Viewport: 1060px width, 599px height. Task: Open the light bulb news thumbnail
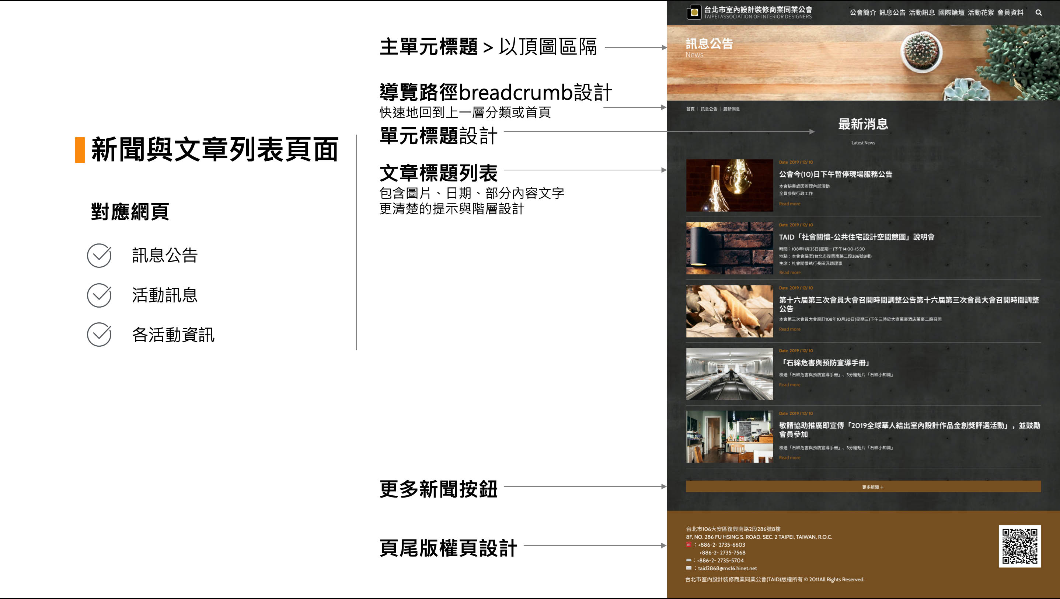(729, 185)
